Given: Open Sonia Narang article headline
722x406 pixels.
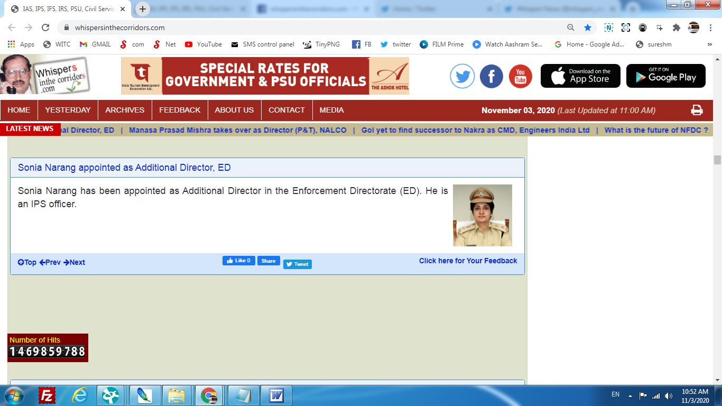Looking at the screenshot, I should coord(124,168).
